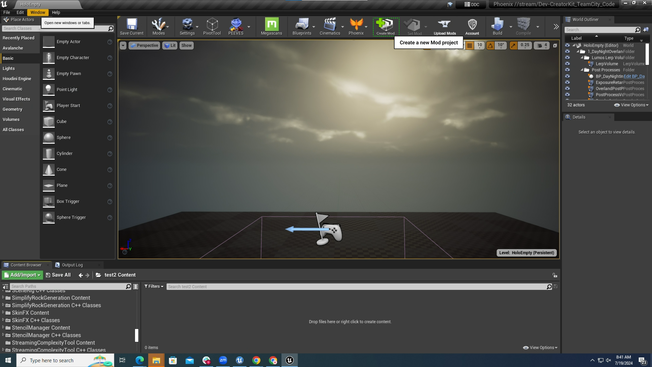Toggle visibility of the Post Processes folder

(x=567, y=70)
